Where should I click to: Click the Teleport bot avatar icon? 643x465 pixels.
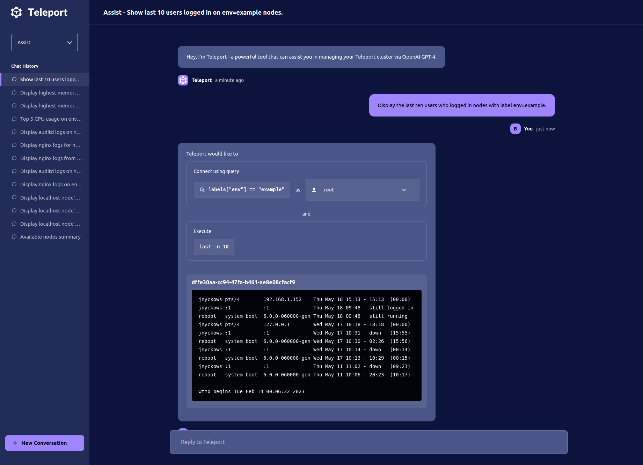point(183,80)
